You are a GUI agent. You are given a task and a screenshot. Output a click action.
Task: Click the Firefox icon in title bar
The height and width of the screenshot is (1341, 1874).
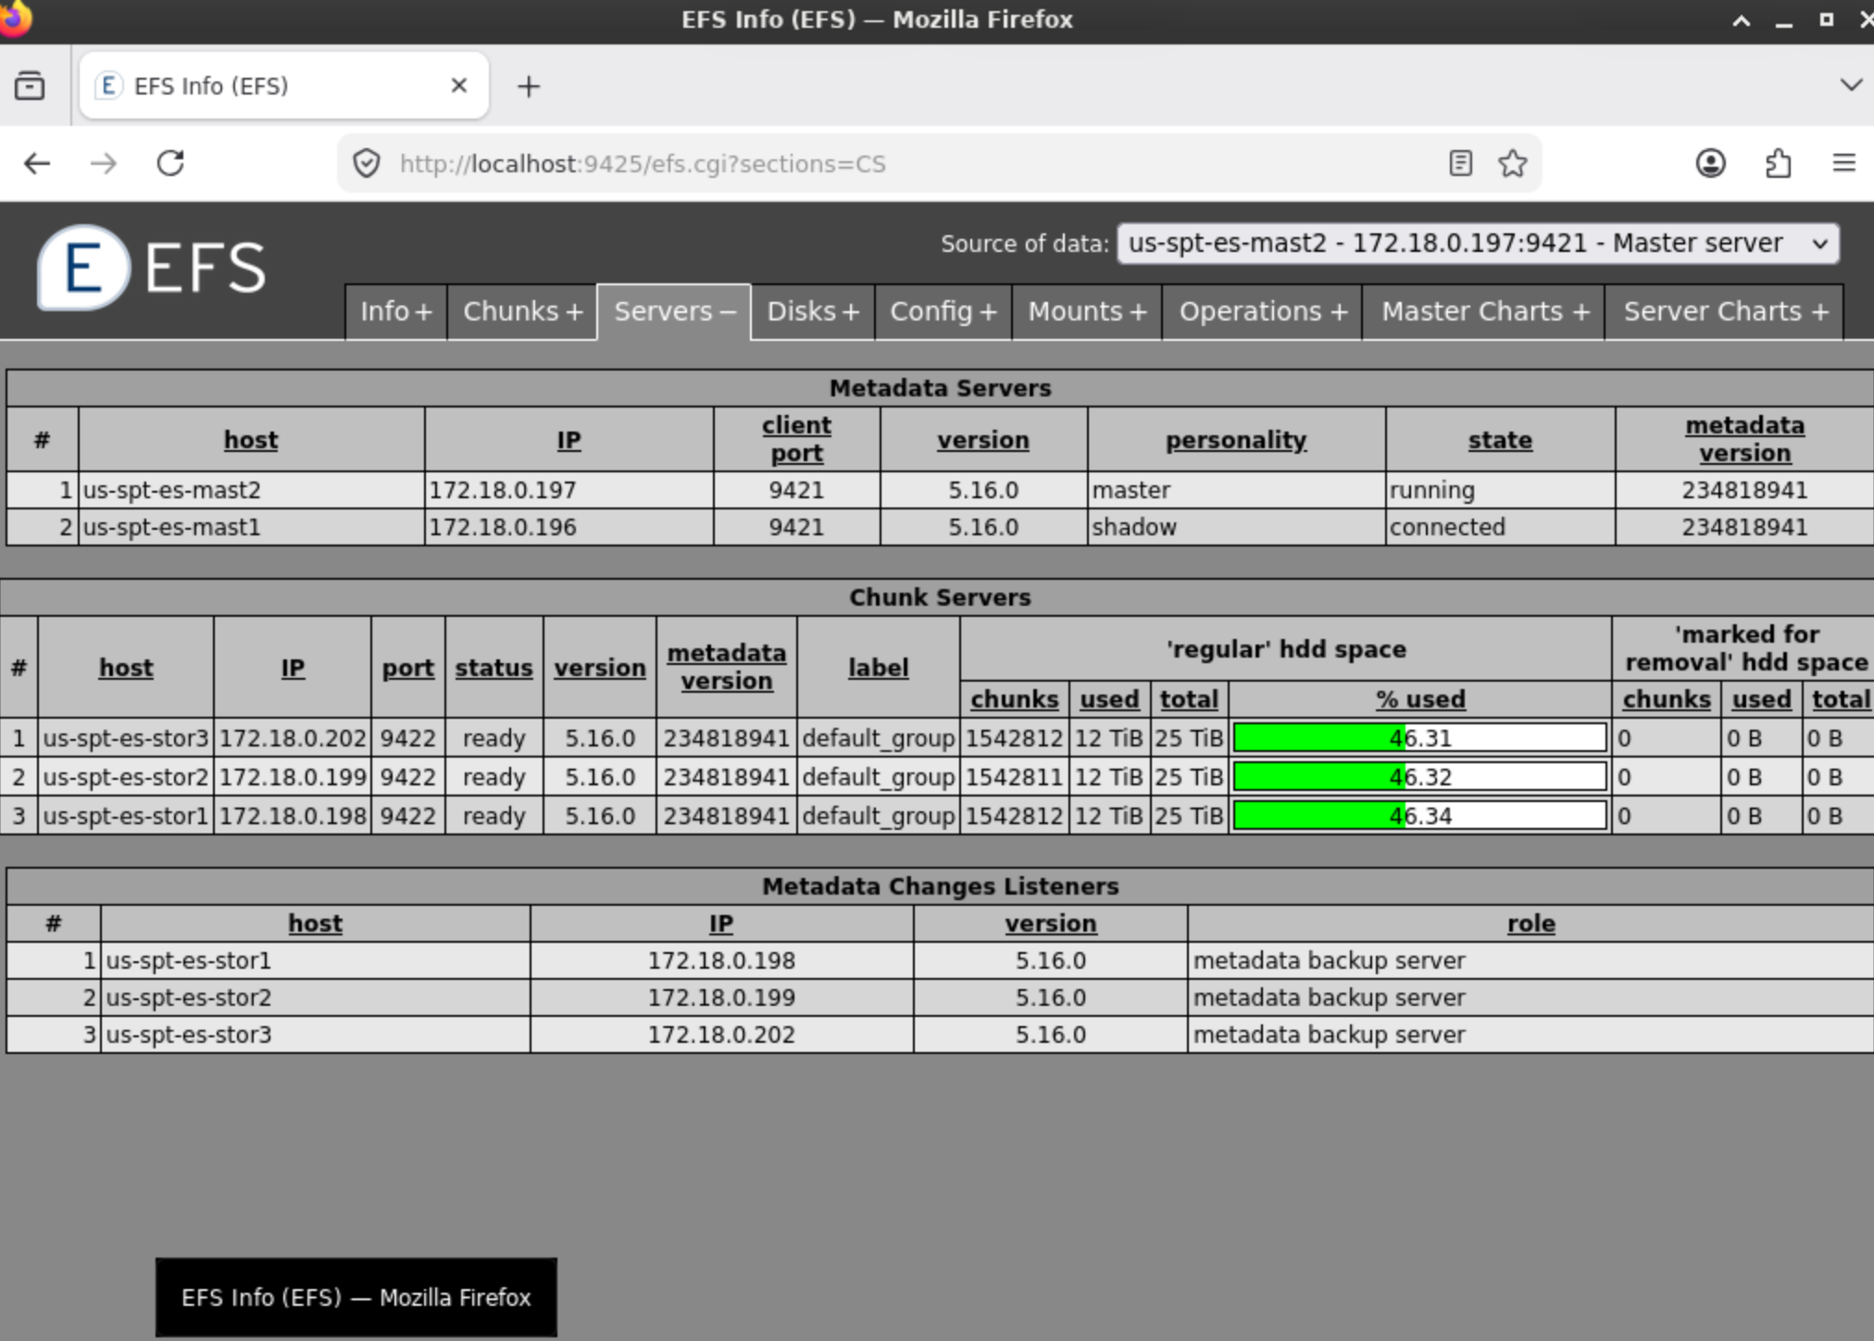point(15,19)
